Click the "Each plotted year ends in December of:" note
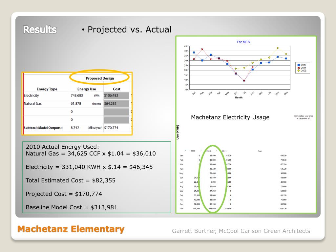The width and height of the screenshot is (336, 252). click(303, 117)
